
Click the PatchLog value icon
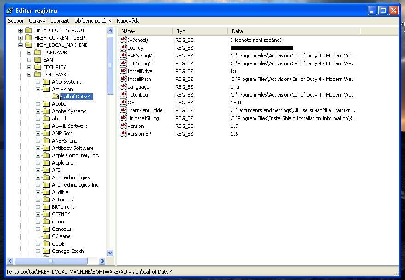123,94
